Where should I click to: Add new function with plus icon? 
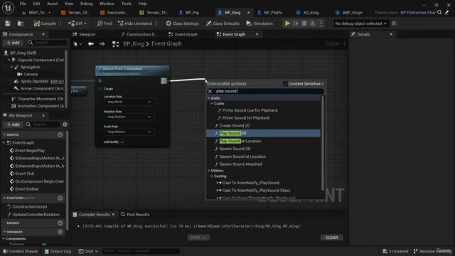click(60, 198)
